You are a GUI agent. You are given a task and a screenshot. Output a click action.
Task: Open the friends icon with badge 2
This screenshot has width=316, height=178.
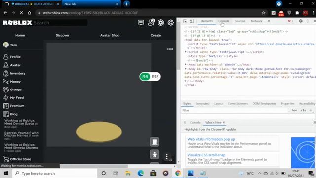tap(151, 22)
